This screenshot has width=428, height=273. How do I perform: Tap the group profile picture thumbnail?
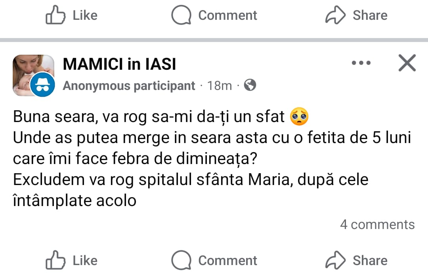[28, 71]
